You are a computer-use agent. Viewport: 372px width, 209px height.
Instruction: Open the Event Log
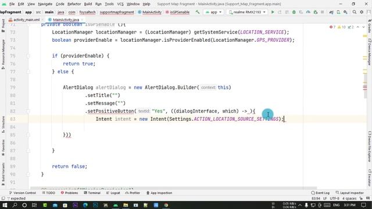(x=320, y=193)
